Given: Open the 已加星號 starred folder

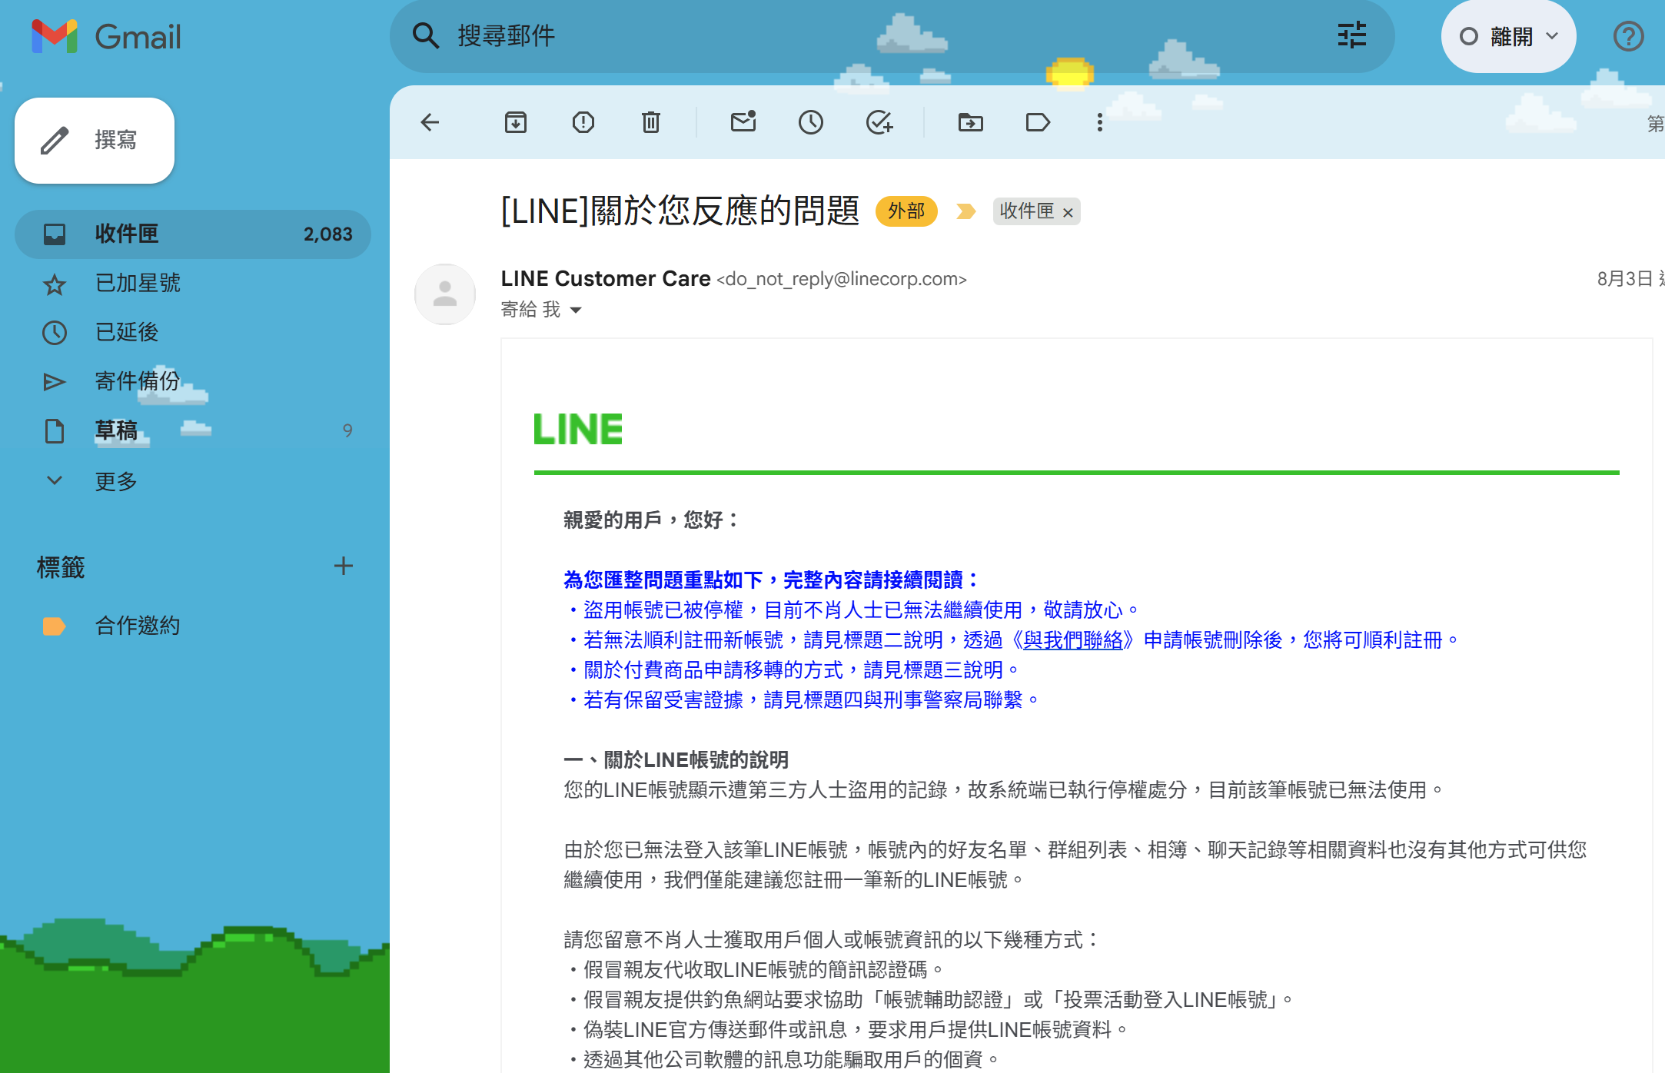Looking at the screenshot, I should (x=138, y=284).
